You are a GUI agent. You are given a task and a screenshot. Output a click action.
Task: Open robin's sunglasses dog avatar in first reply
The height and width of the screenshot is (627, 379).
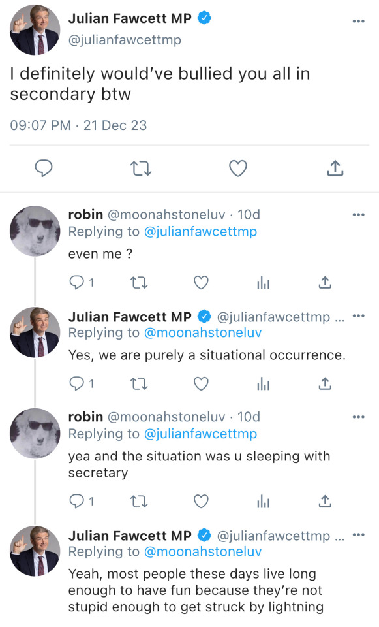[35, 231]
